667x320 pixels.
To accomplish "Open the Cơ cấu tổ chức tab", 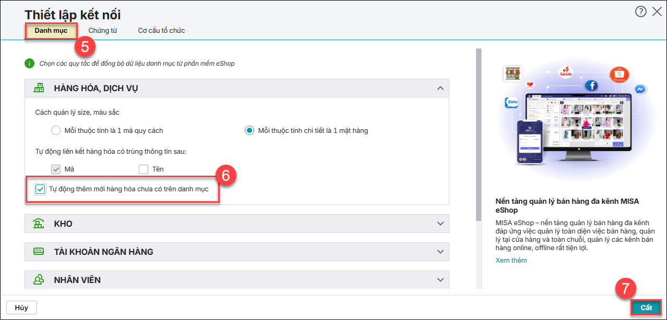I will [161, 30].
